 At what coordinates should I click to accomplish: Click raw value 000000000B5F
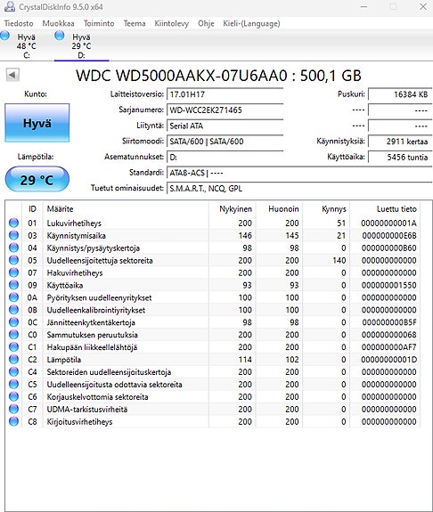pyautogui.click(x=389, y=322)
